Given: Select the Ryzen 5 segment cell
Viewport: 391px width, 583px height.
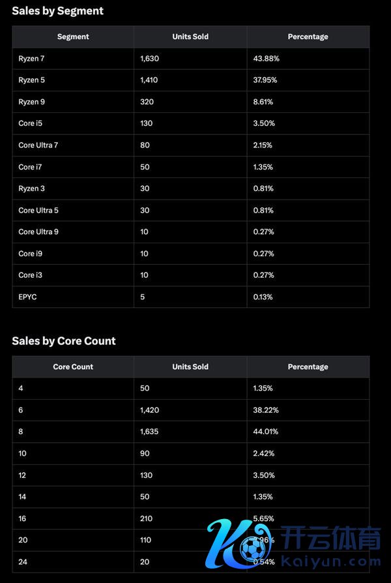Looking at the screenshot, I should click(31, 80).
